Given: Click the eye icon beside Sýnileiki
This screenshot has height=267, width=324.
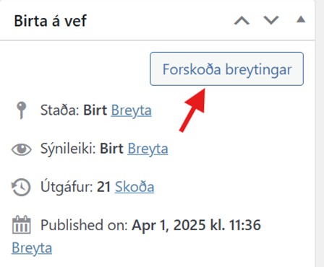Looking at the screenshot, I should point(22,149).
